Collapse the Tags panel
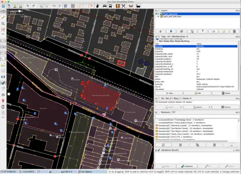 point(157,37)
